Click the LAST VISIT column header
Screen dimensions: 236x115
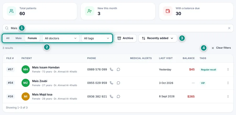point(166,58)
